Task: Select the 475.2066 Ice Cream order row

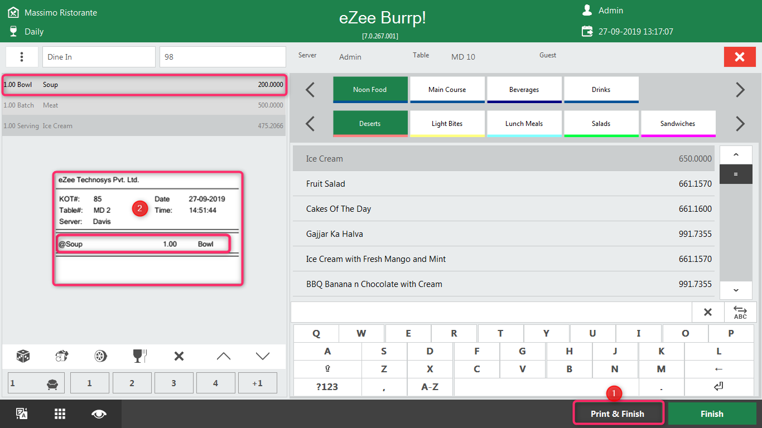Action: [144, 126]
